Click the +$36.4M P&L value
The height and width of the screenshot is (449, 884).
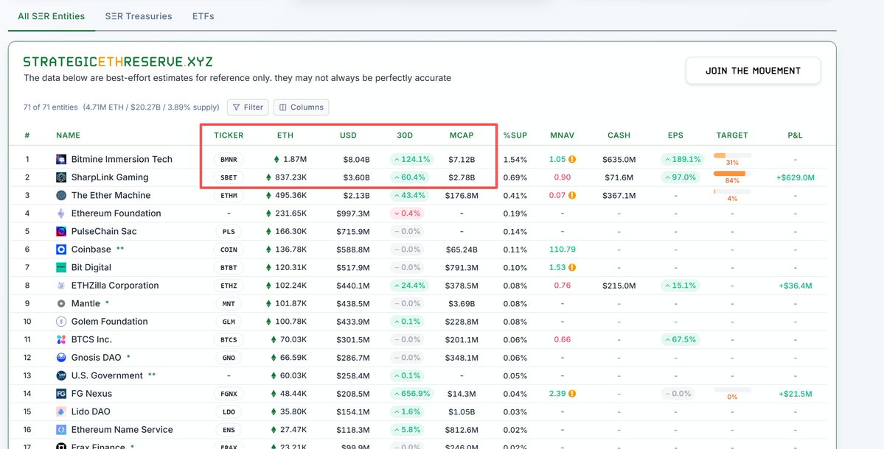coord(795,286)
